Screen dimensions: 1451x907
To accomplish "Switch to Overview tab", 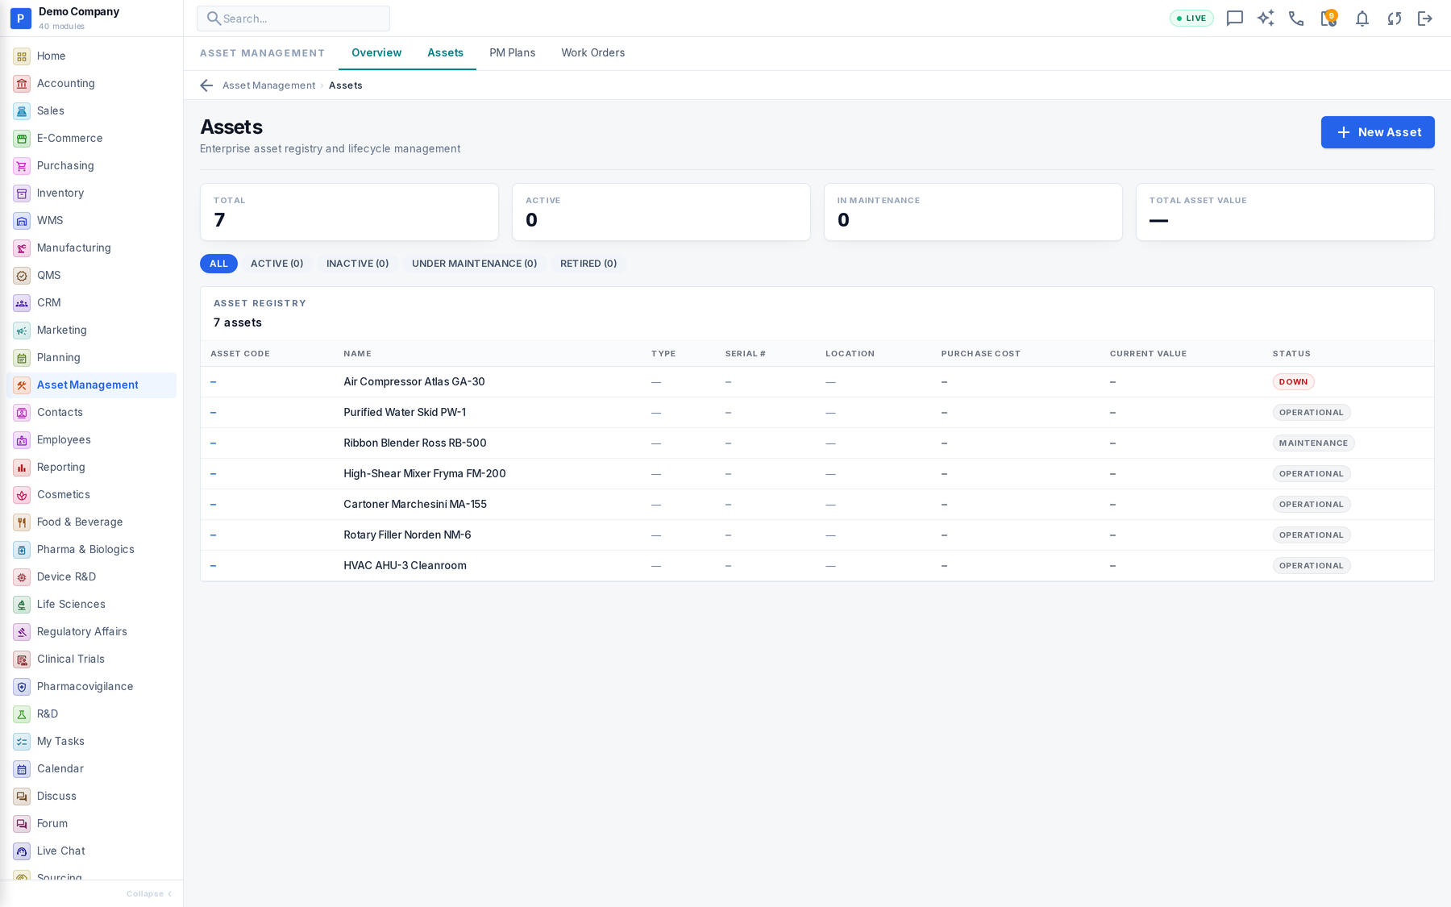I will (376, 52).
